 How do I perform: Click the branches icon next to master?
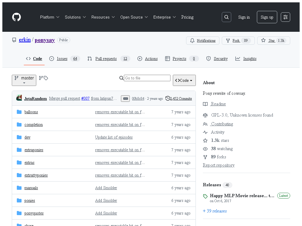41,78
